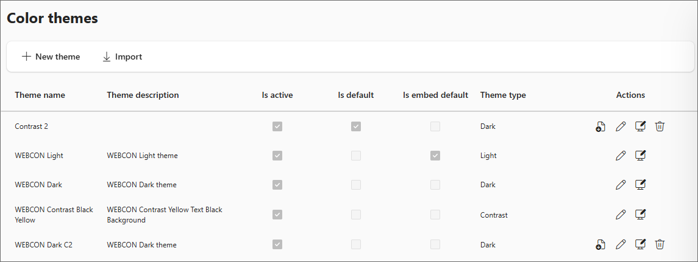Delete the Contrast 2 theme
The height and width of the screenshot is (262, 698).
[660, 126]
